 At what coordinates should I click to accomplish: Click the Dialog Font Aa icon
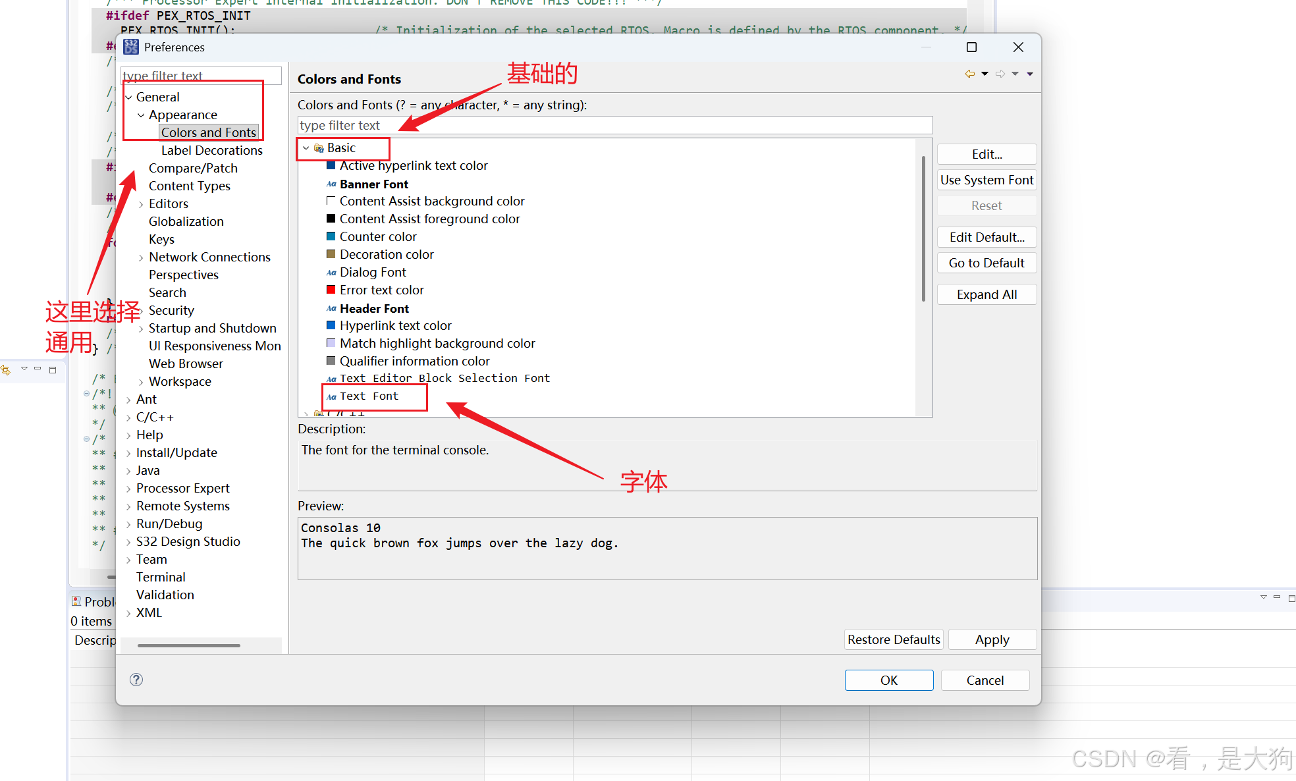pyautogui.click(x=331, y=273)
